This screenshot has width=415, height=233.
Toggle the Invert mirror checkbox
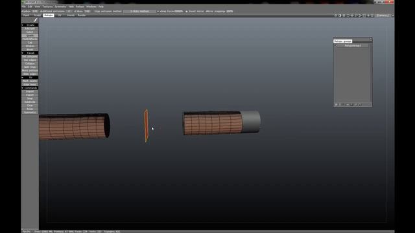coord(187,12)
